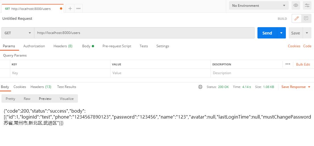Open the response Headers (13) tab

pos(41,87)
